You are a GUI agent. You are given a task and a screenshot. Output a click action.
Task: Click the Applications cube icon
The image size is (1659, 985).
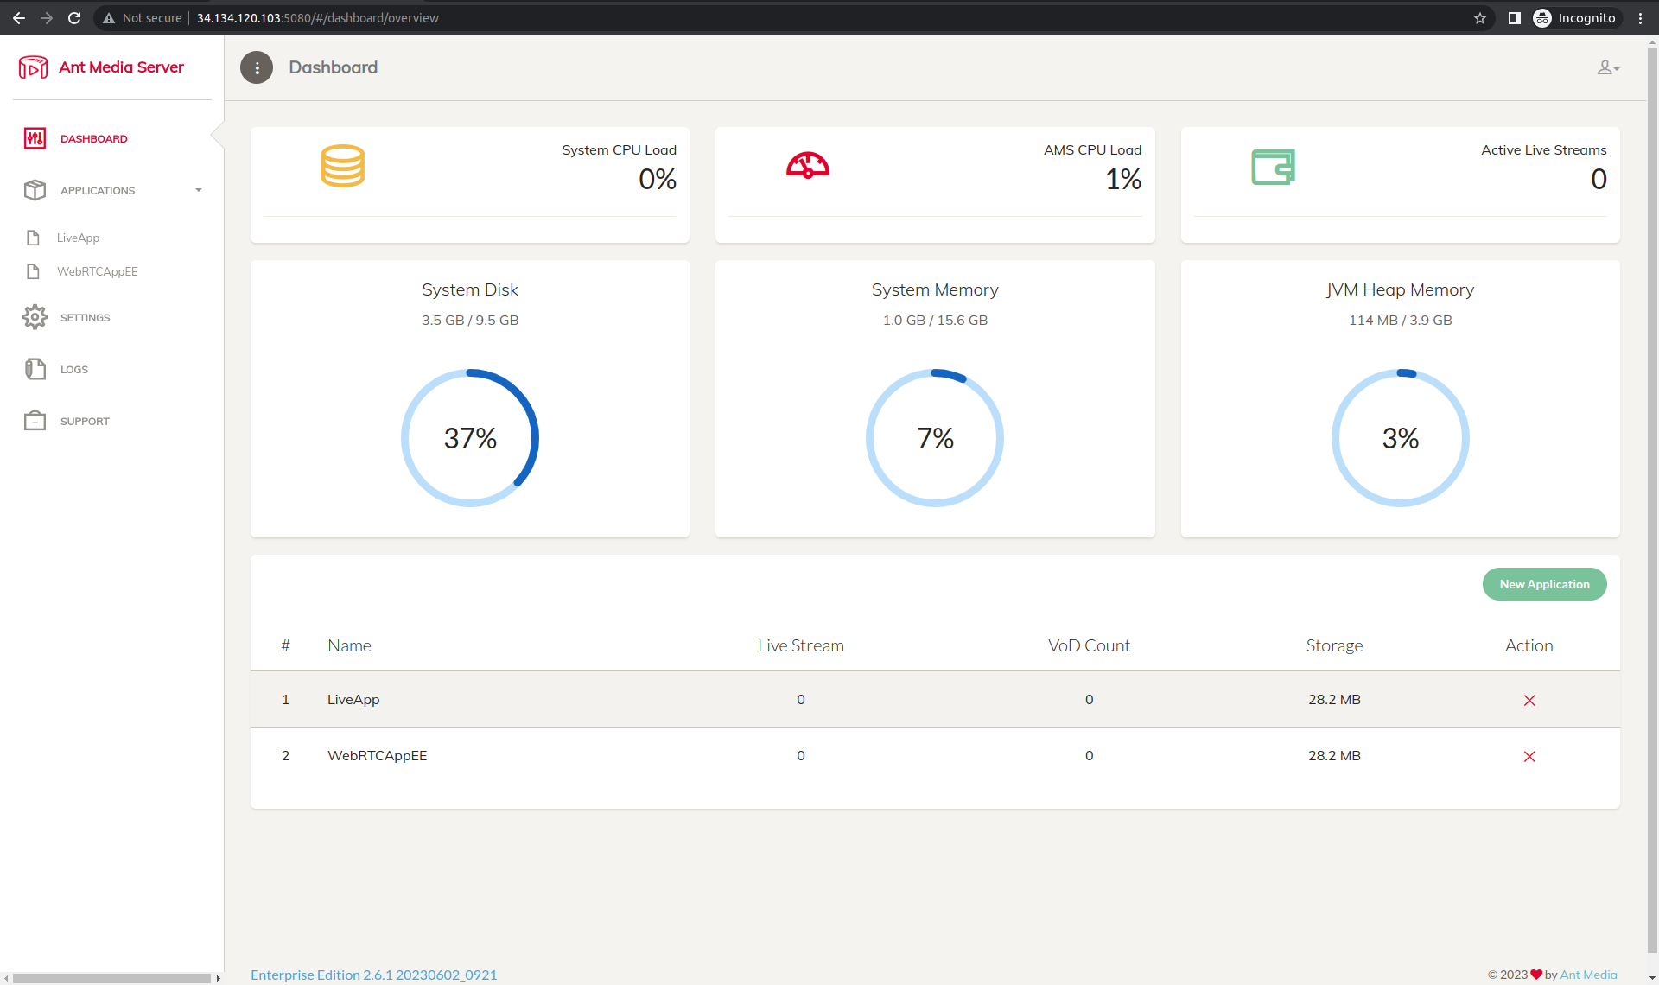click(35, 190)
